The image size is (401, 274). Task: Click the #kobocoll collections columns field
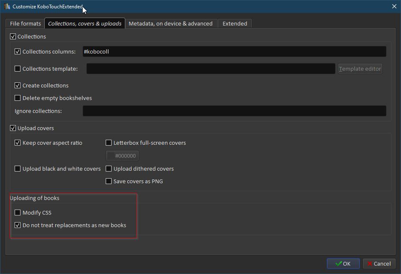coord(234,51)
